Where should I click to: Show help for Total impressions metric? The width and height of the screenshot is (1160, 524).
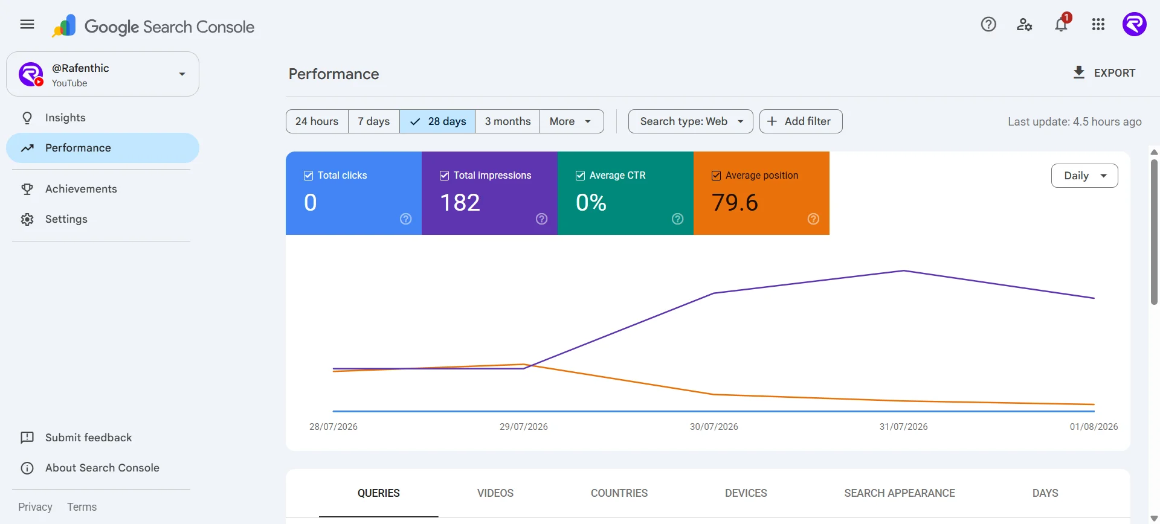pos(542,219)
